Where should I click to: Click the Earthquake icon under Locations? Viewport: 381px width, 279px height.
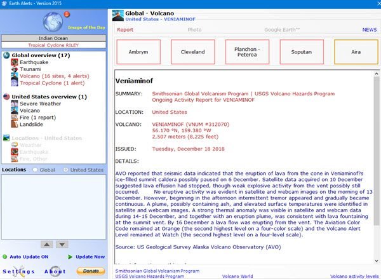click(15, 152)
